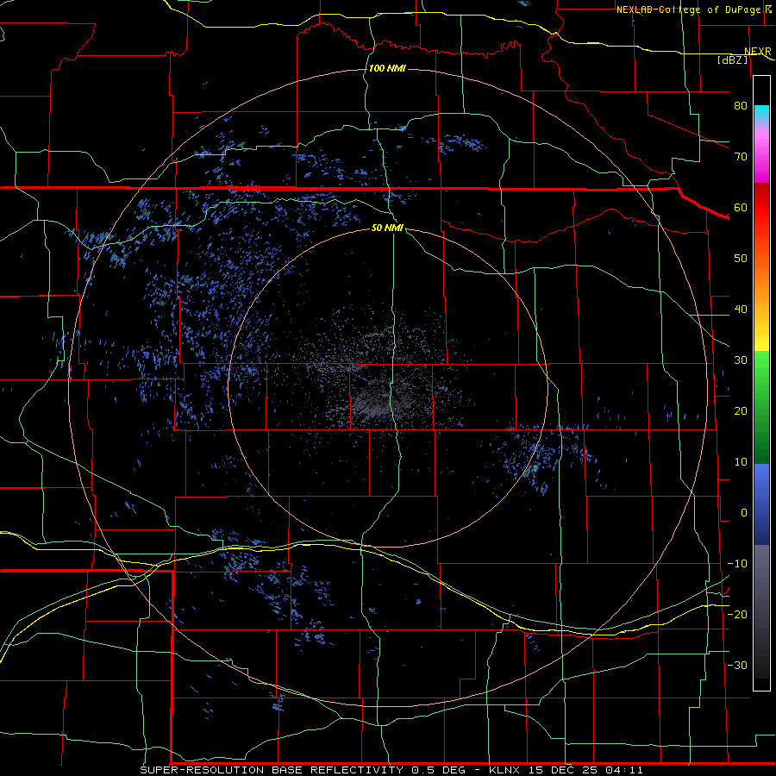This screenshot has height=776, width=776.
Task: Pick the bright green segment of the color bar
Action: coord(761,369)
